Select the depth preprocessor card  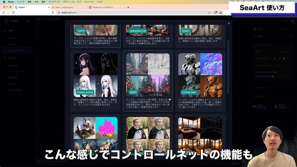(148, 81)
